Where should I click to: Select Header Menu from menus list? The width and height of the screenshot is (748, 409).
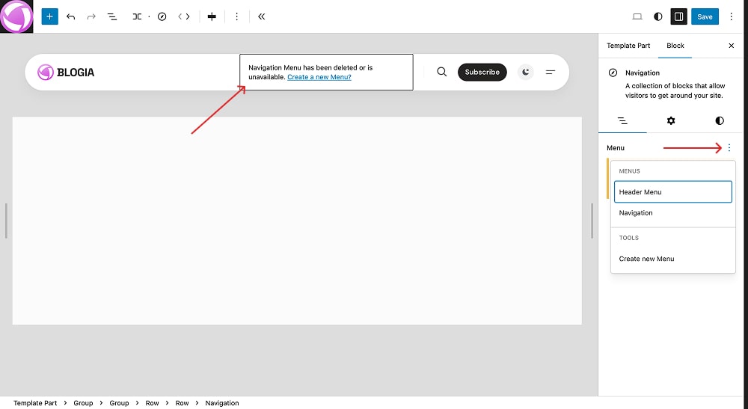(672, 192)
